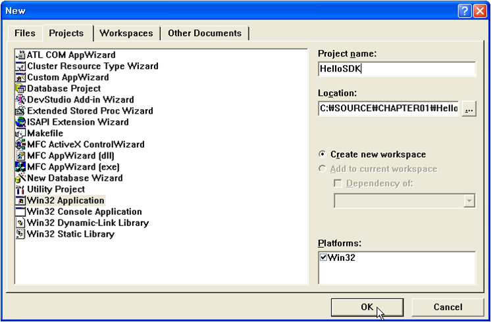Select the ATL COM AppWizard icon
Screen dimensions: 491x322
[x=20, y=55]
